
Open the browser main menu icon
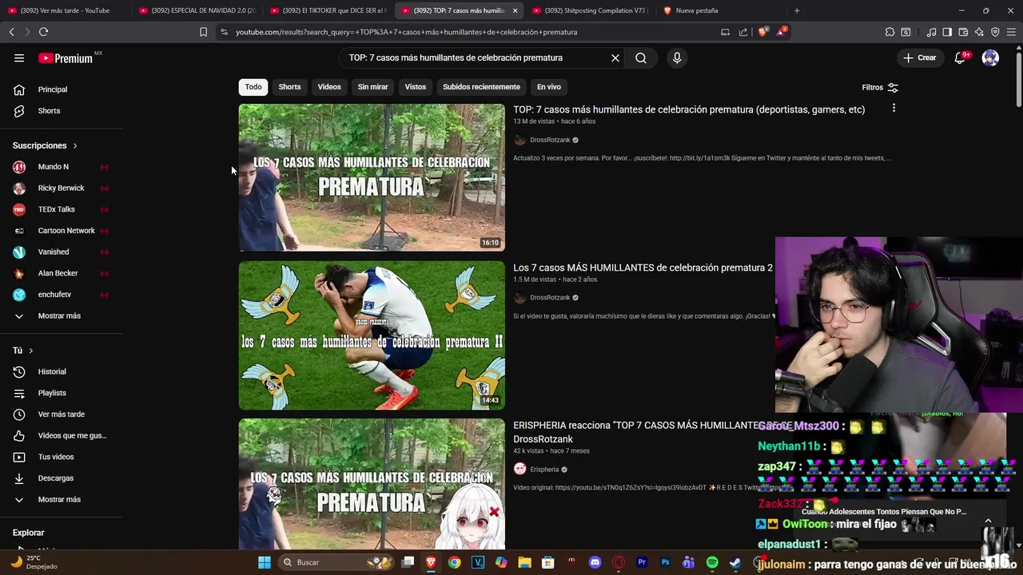[x=1011, y=32]
